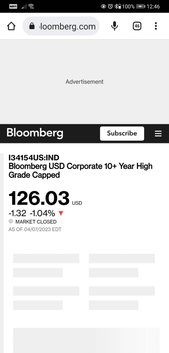Open the tab switcher showing 46 tabs
The image size is (169, 353).
tap(137, 26)
